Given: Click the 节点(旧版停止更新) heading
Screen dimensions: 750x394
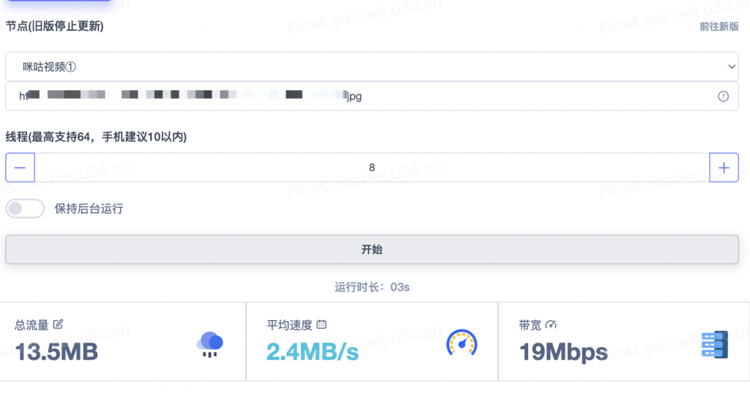Looking at the screenshot, I should coord(54,26).
